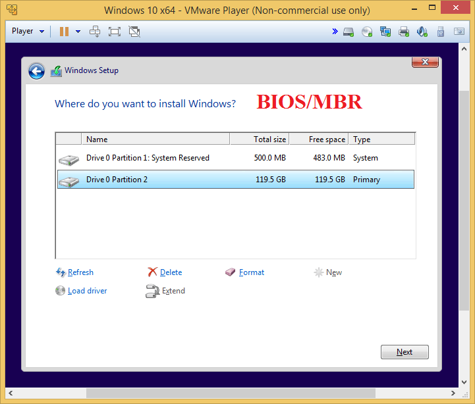The image size is (475, 404).
Task: Click the network adapter device icon
Action: click(x=385, y=31)
